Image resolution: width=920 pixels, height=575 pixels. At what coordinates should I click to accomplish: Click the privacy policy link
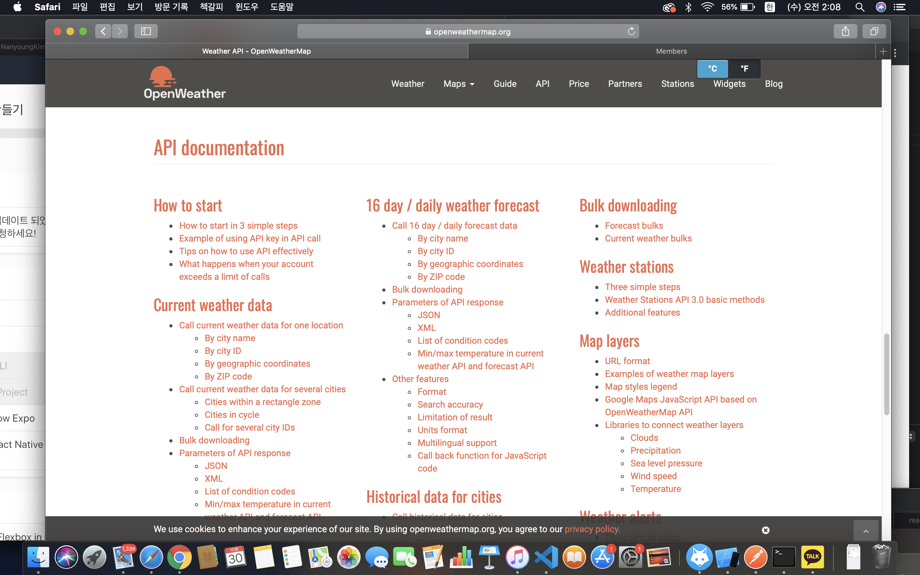point(592,529)
